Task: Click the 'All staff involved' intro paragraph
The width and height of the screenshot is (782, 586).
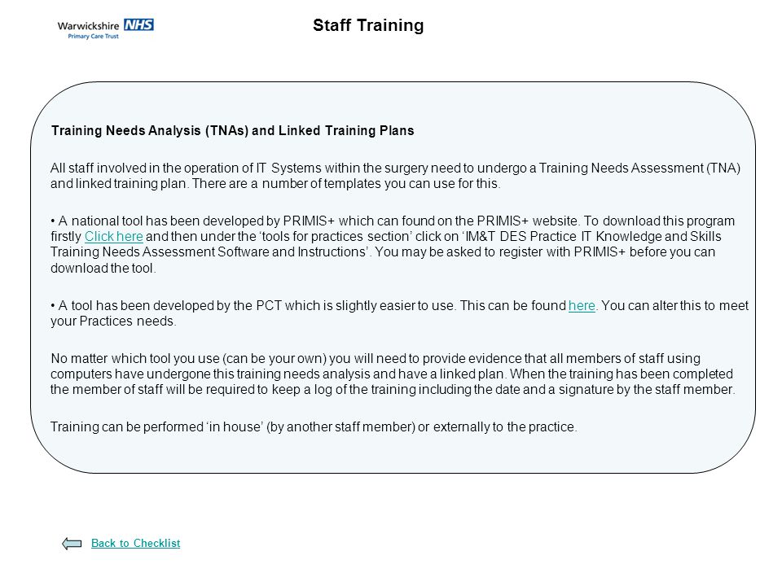Action: pyautogui.click(x=396, y=176)
